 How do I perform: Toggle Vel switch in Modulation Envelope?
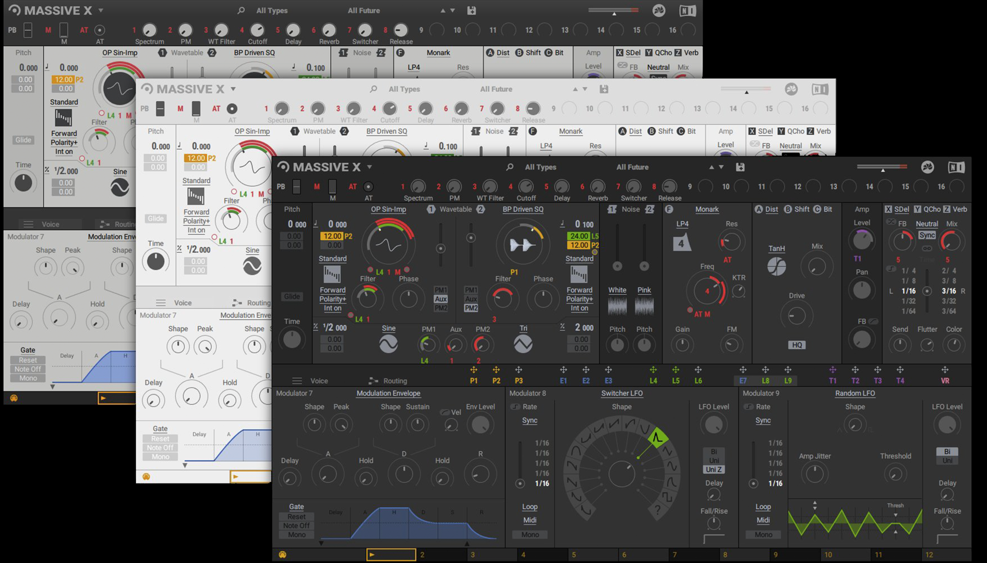[445, 412]
